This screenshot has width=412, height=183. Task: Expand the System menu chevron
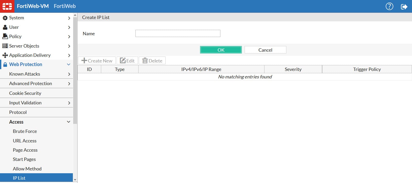point(69,18)
